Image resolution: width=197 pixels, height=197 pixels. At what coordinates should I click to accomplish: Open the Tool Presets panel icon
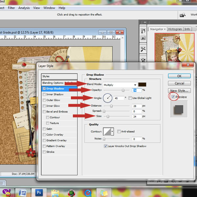click(143, 49)
